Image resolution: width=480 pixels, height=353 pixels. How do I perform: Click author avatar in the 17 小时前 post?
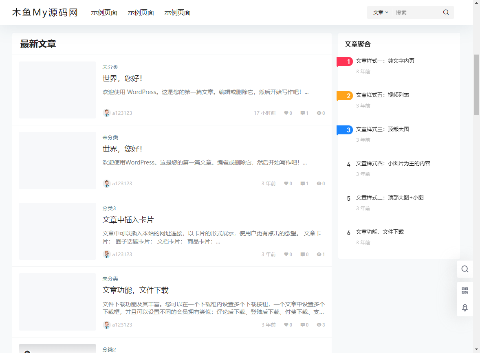(106, 113)
